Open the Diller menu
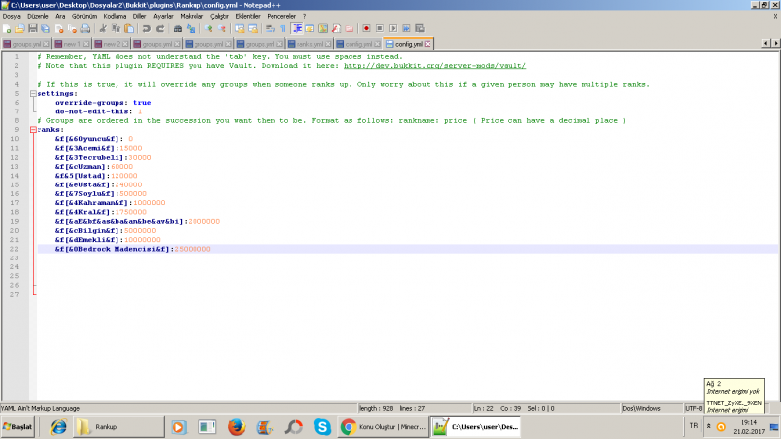This screenshot has width=781, height=439. point(139,16)
